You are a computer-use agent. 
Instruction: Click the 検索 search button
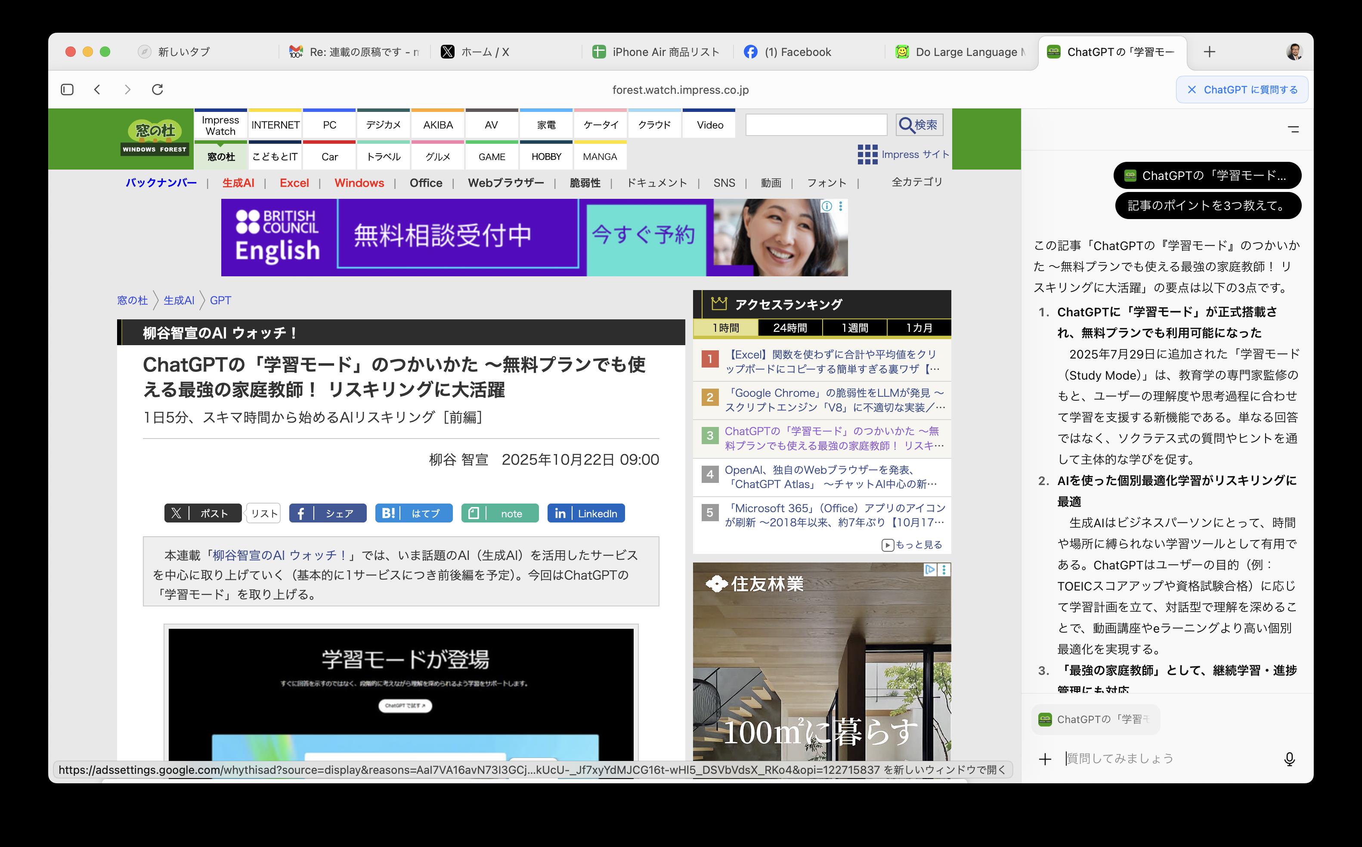pyautogui.click(x=918, y=124)
